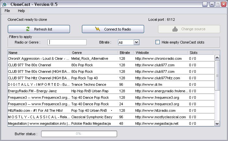Click the list scroll up arrow

(x=217, y=58)
